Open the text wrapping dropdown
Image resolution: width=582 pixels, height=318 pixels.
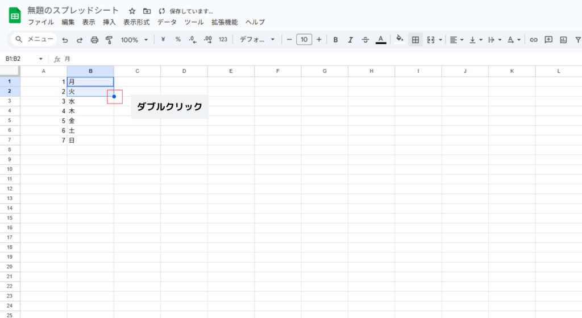coord(494,40)
